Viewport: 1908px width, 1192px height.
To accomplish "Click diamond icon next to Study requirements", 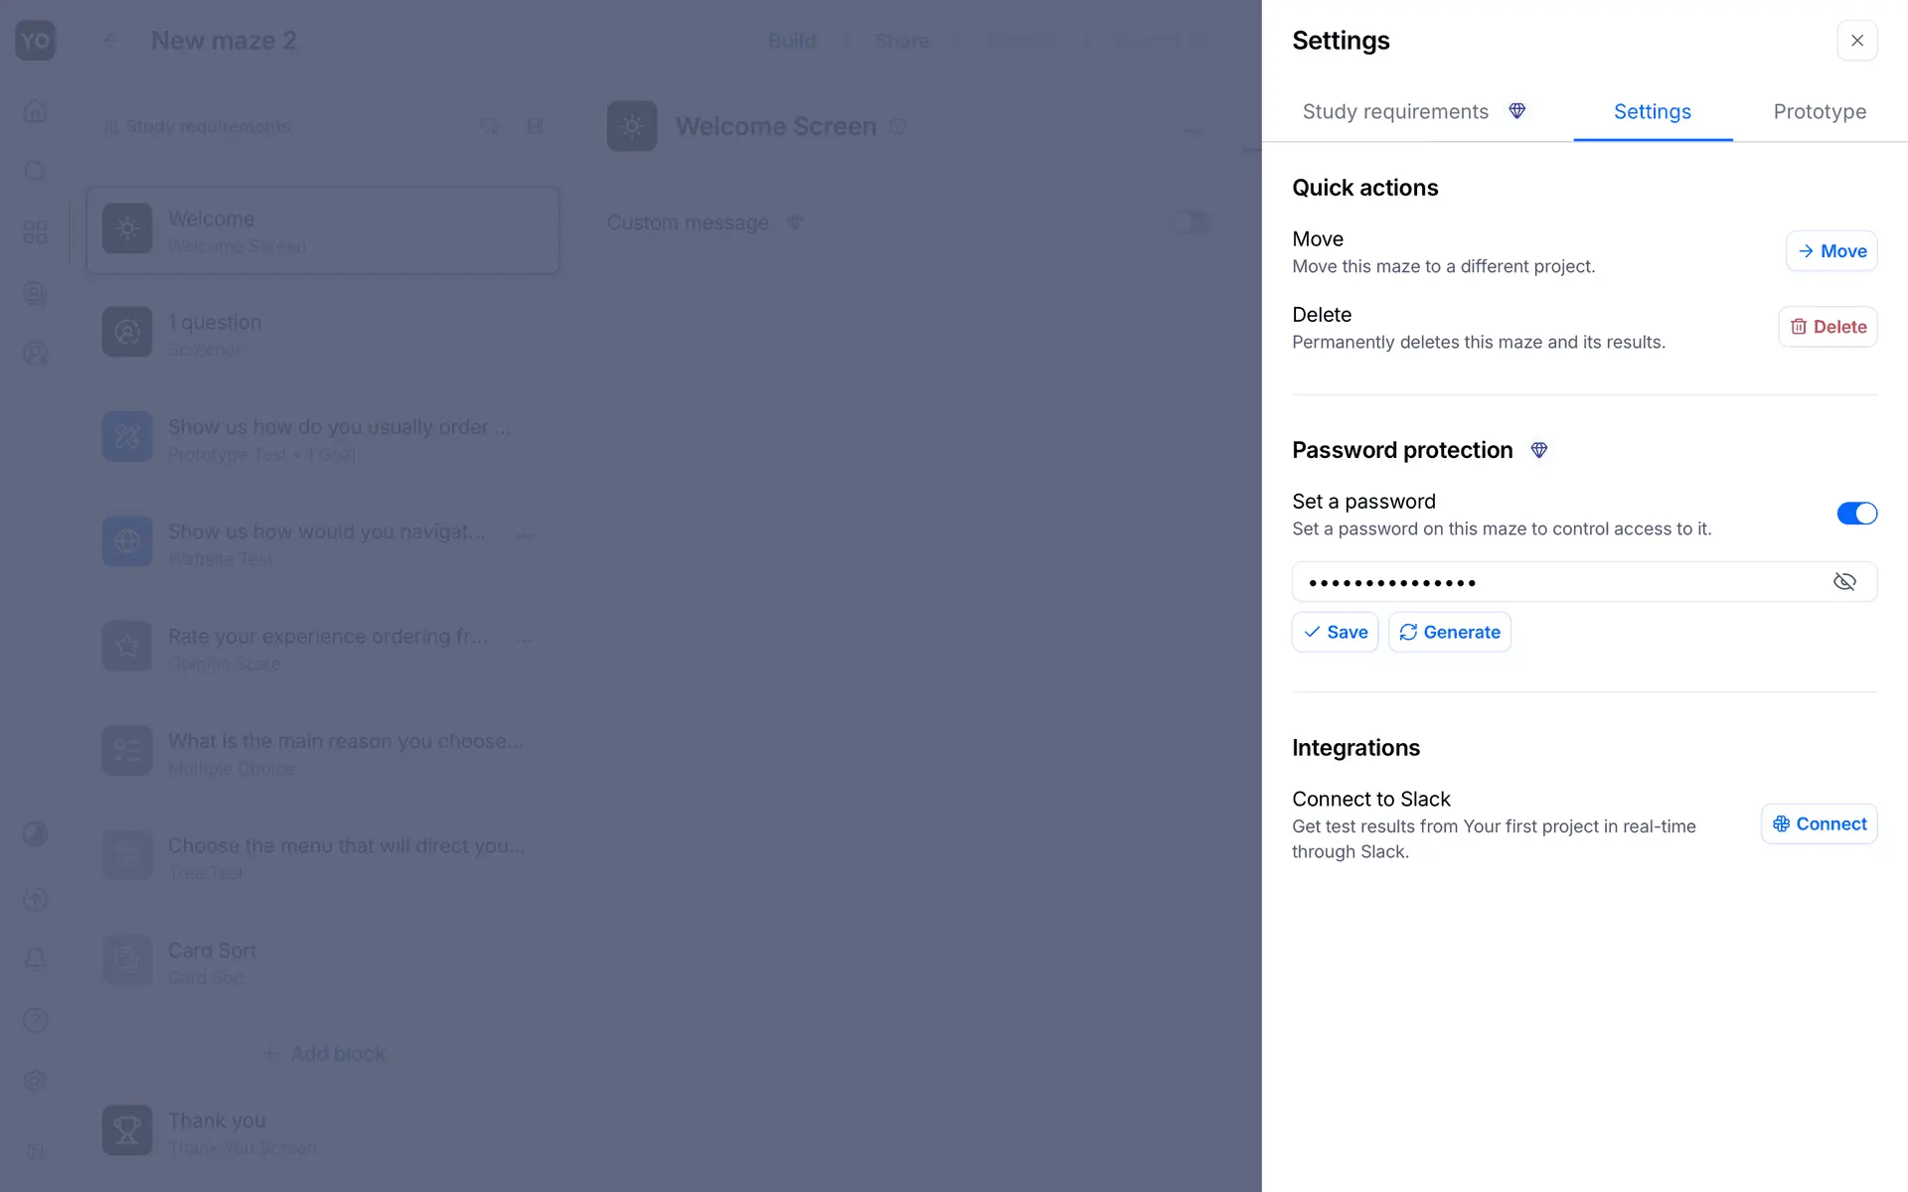I will [x=1516, y=111].
